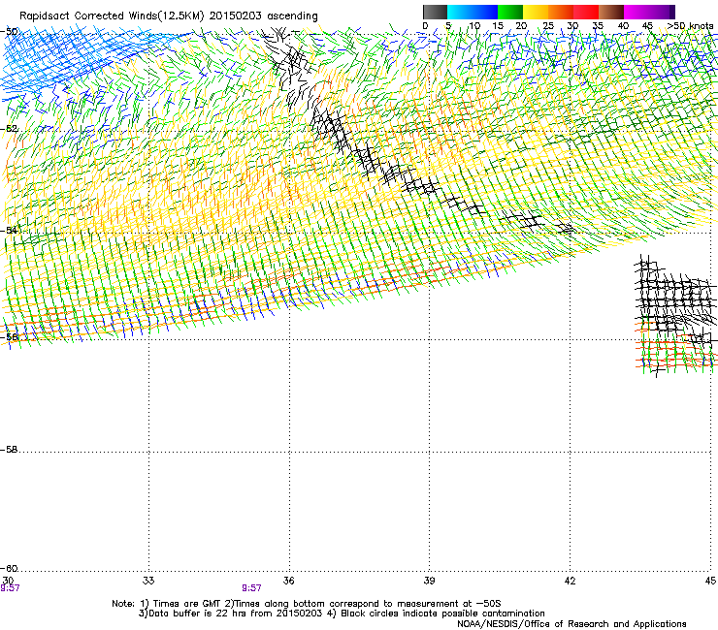Click the legend tick label 40

(x=623, y=26)
